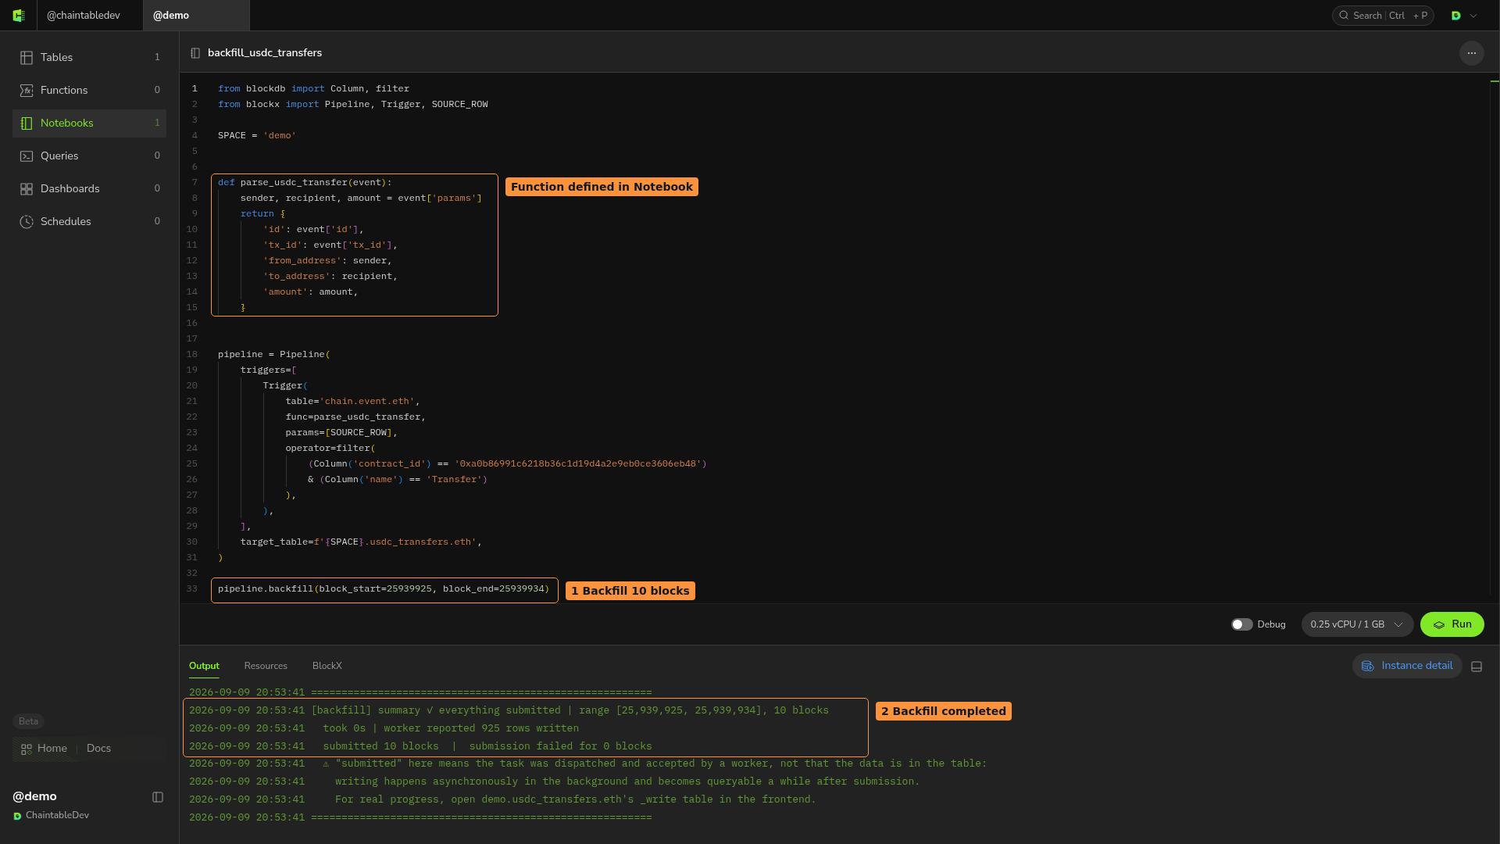Open Instance detail

click(1407, 666)
